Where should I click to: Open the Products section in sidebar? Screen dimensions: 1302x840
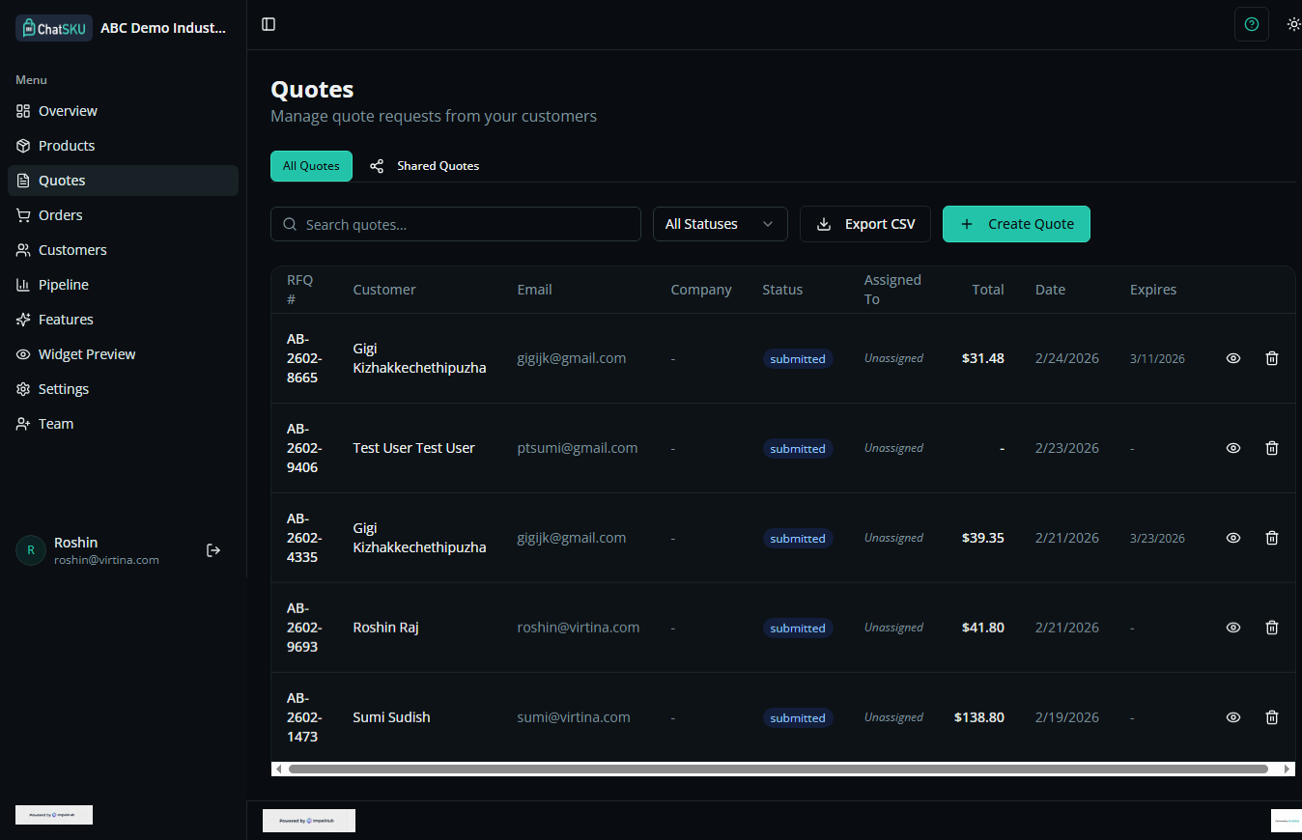click(66, 145)
